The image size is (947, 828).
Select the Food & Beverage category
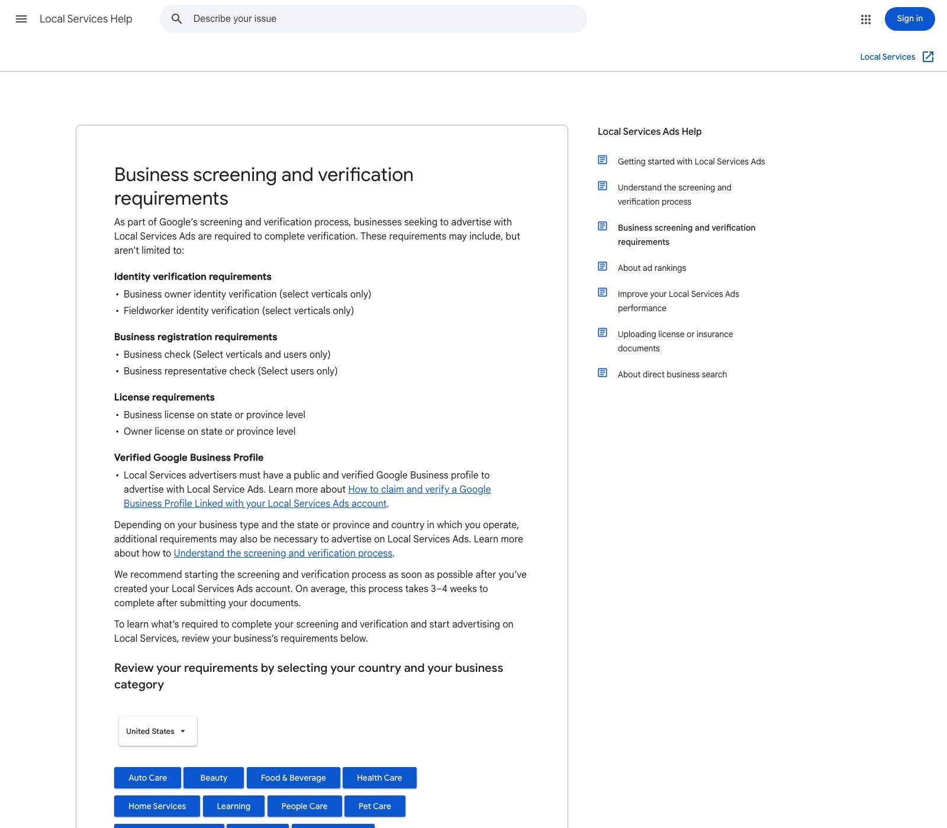(x=293, y=778)
